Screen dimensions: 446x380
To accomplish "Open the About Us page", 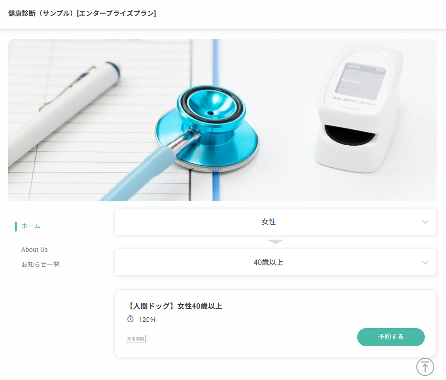I will pos(34,250).
